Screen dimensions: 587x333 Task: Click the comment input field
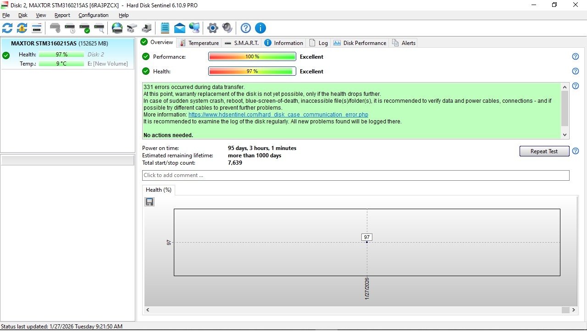coord(355,175)
